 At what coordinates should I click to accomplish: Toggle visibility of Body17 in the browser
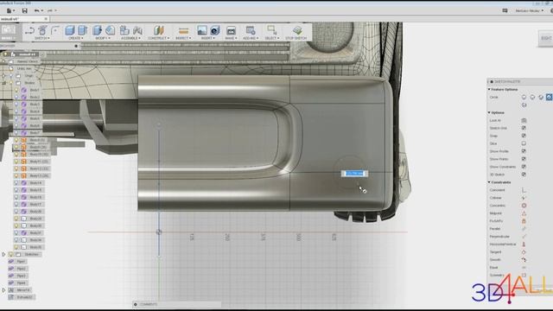[x=16, y=204]
